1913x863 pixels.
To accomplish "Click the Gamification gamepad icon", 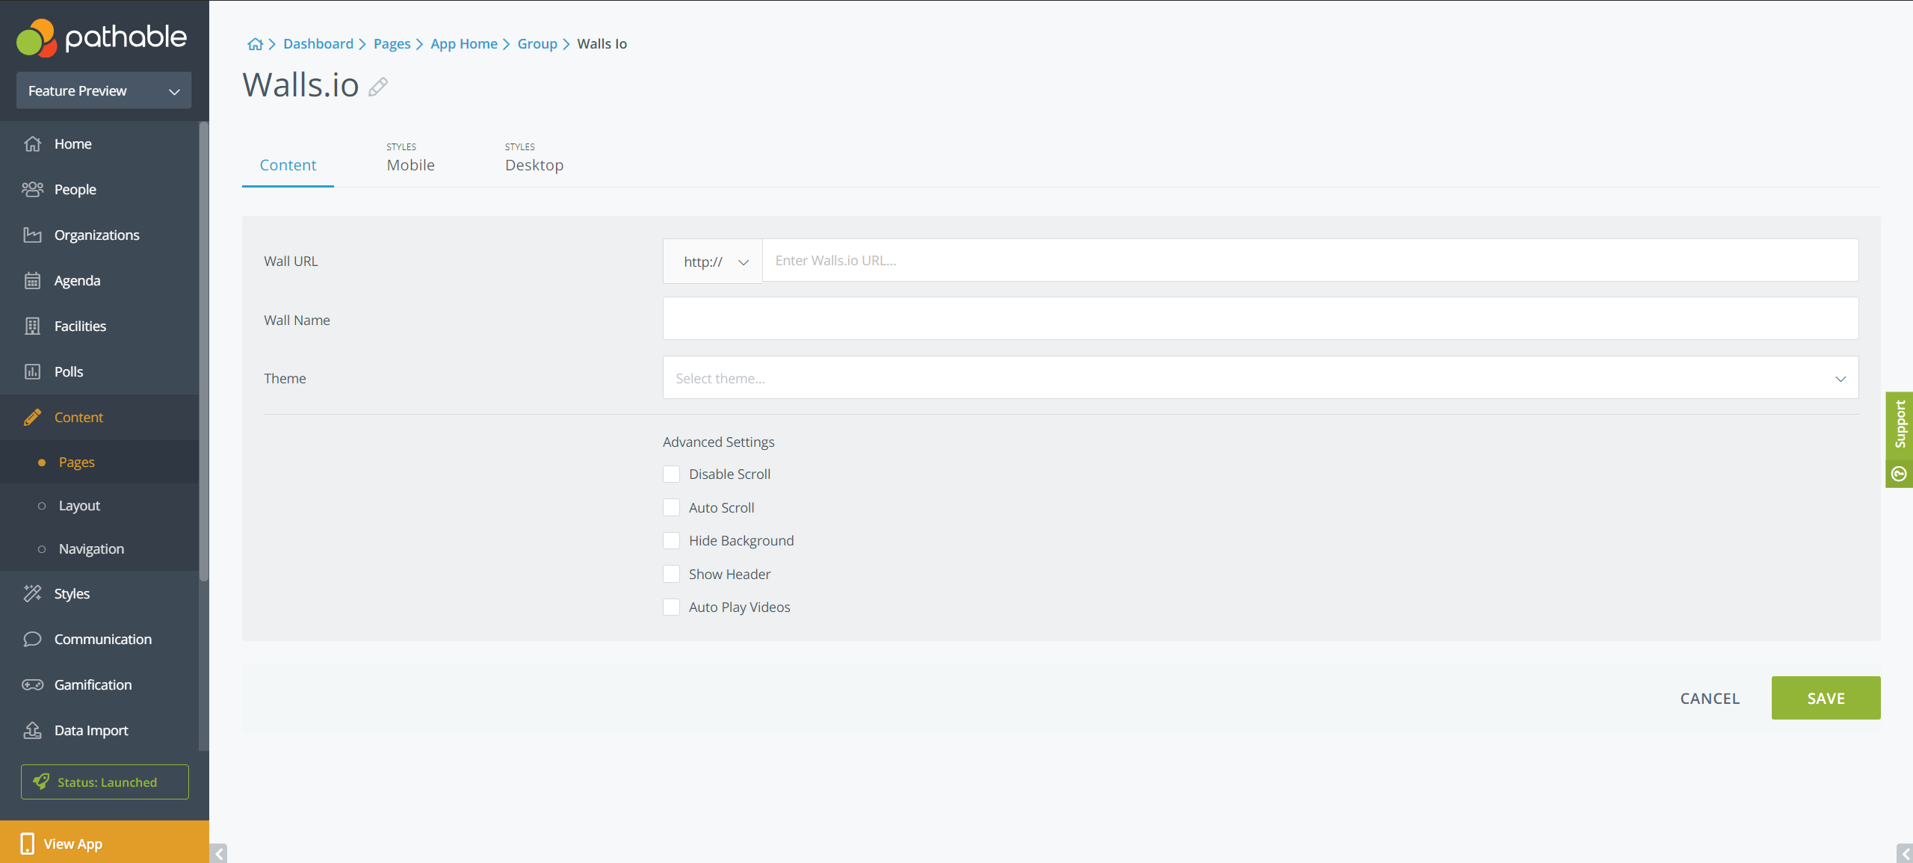I will pos(32,684).
